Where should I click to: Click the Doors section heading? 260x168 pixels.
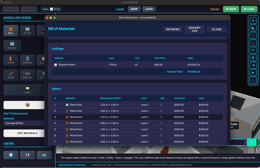pyautogui.click(x=56, y=89)
